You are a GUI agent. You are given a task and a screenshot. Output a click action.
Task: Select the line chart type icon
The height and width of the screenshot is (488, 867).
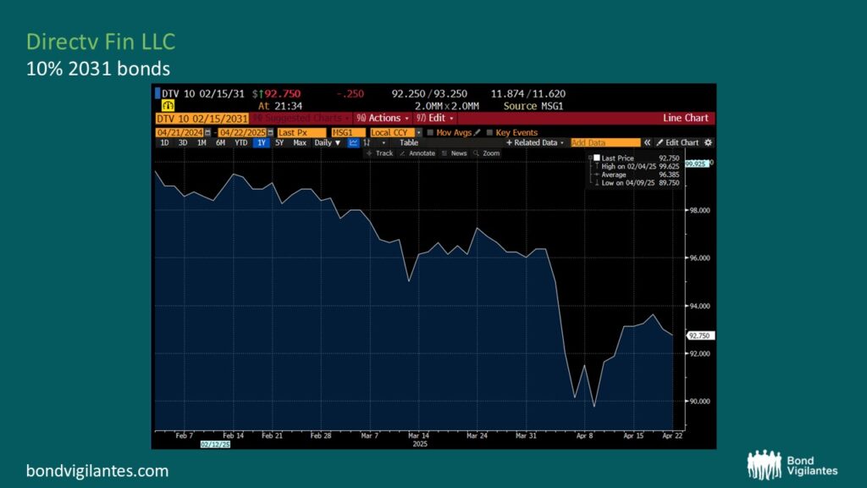click(353, 142)
